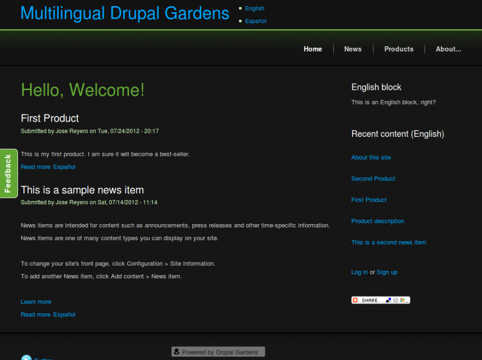Open the About... menu item

click(x=448, y=49)
